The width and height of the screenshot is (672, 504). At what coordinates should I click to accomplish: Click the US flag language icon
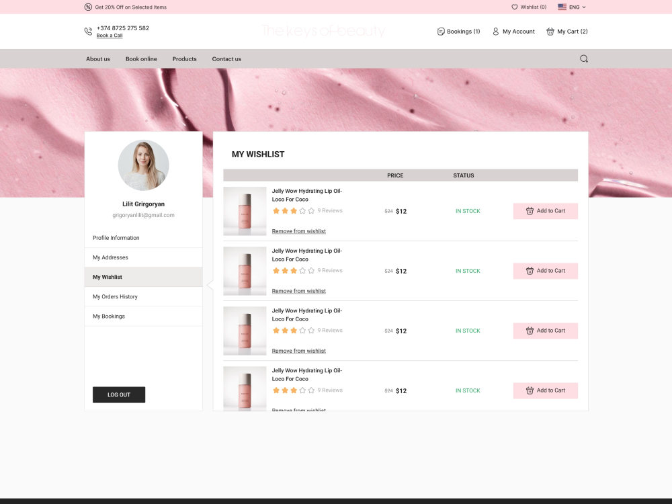562,7
